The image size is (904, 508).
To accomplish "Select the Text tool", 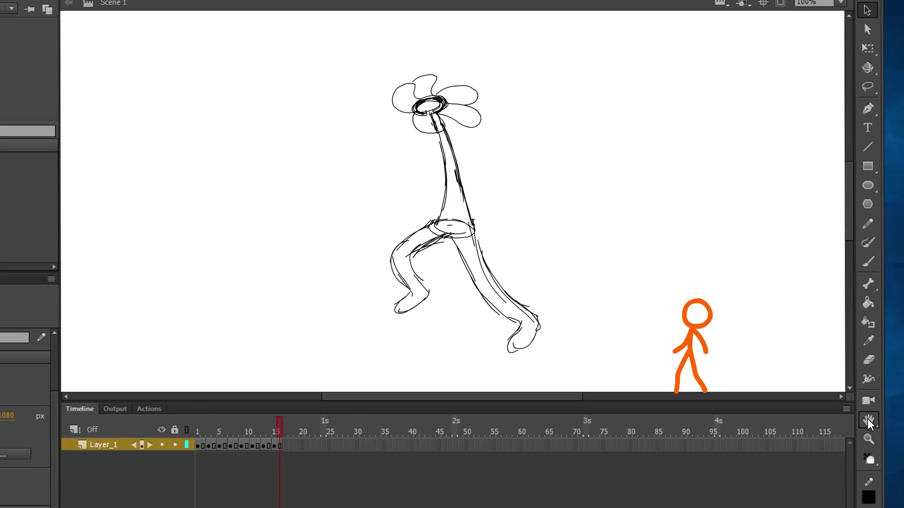I will (x=868, y=127).
